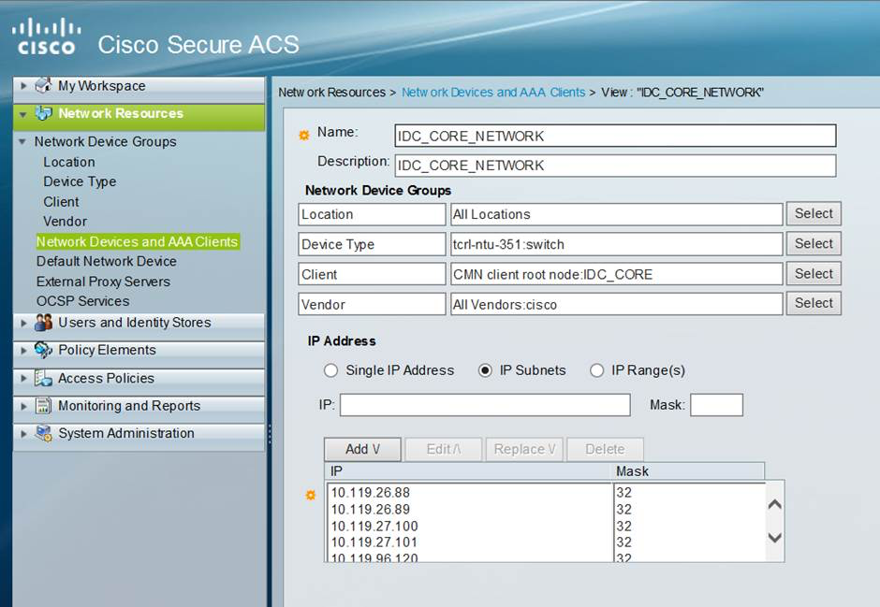Click the panel splitter handle dots
Screen dimensions: 880x607
(270, 434)
